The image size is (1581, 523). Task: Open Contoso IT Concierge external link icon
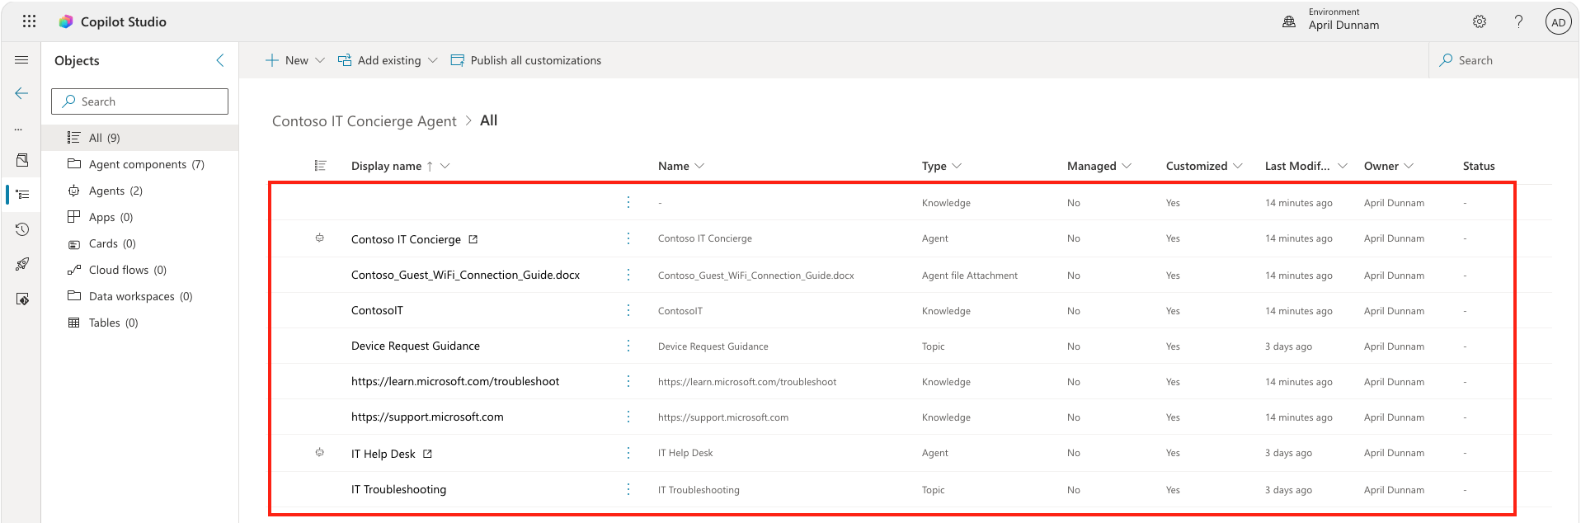click(x=473, y=239)
